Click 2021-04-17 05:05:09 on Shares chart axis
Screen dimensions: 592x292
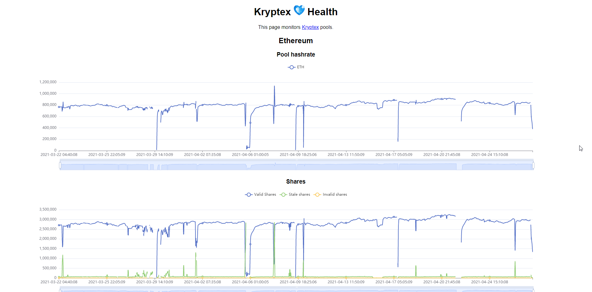394,282
